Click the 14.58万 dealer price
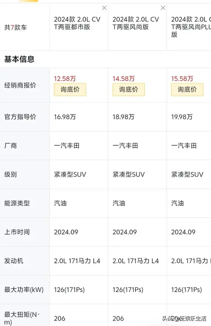The width and height of the screenshot is (211, 326). 124,78
